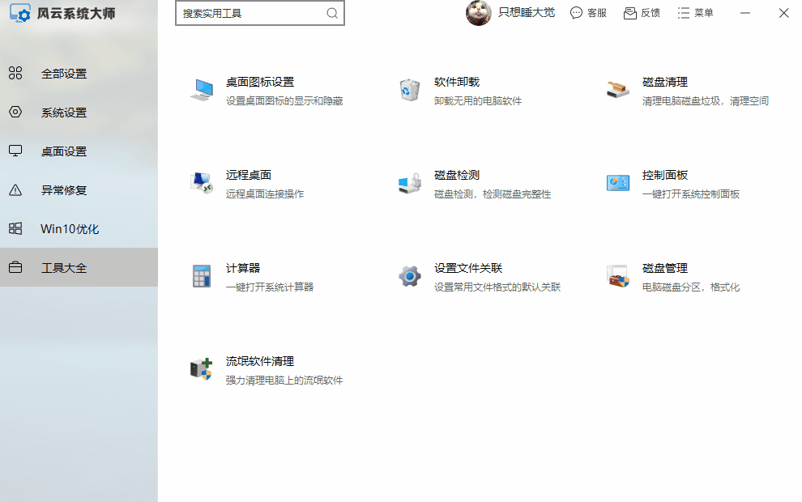Go to 异常修复 section
The width and height of the screenshot is (802, 502).
pyautogui.click(x=79, y=189)
